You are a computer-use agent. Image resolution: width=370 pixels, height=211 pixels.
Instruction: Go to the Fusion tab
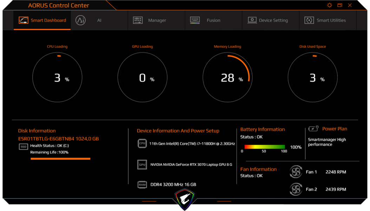click(x=213, y=20)
